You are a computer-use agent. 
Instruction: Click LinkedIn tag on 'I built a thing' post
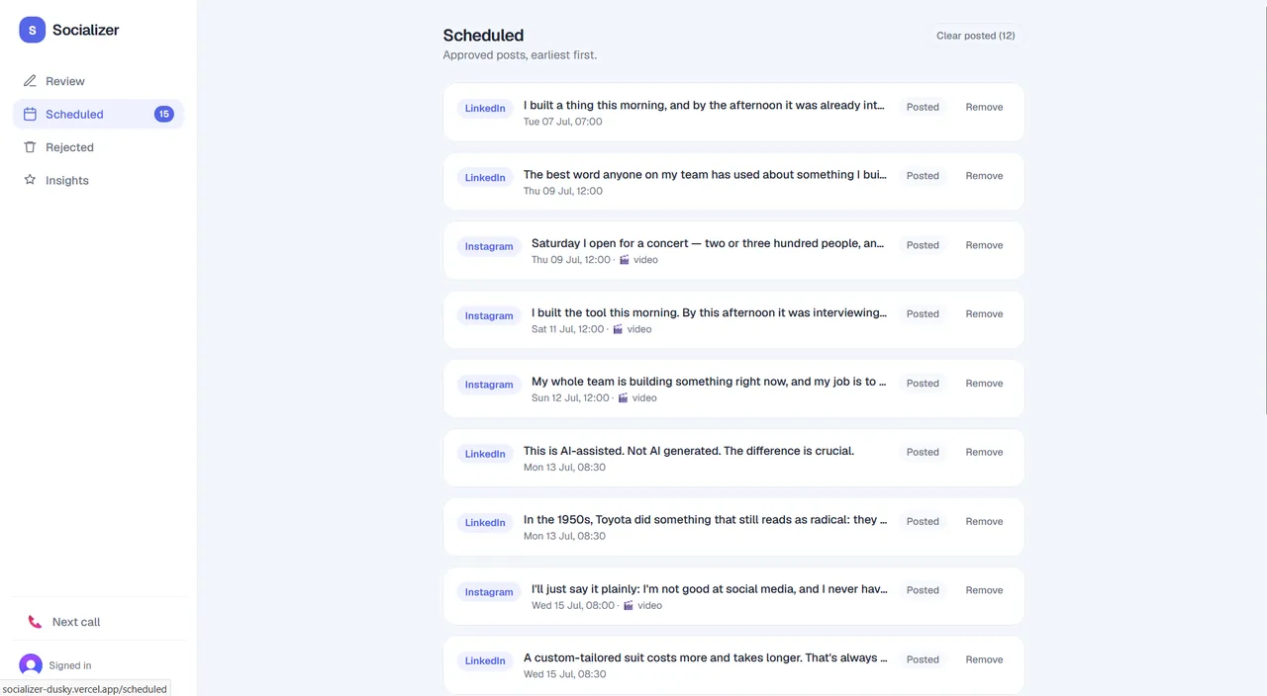(x=485, y=109)
